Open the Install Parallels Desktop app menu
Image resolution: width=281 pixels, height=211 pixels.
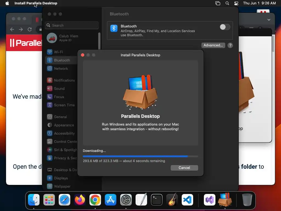[x=36, y=3]
